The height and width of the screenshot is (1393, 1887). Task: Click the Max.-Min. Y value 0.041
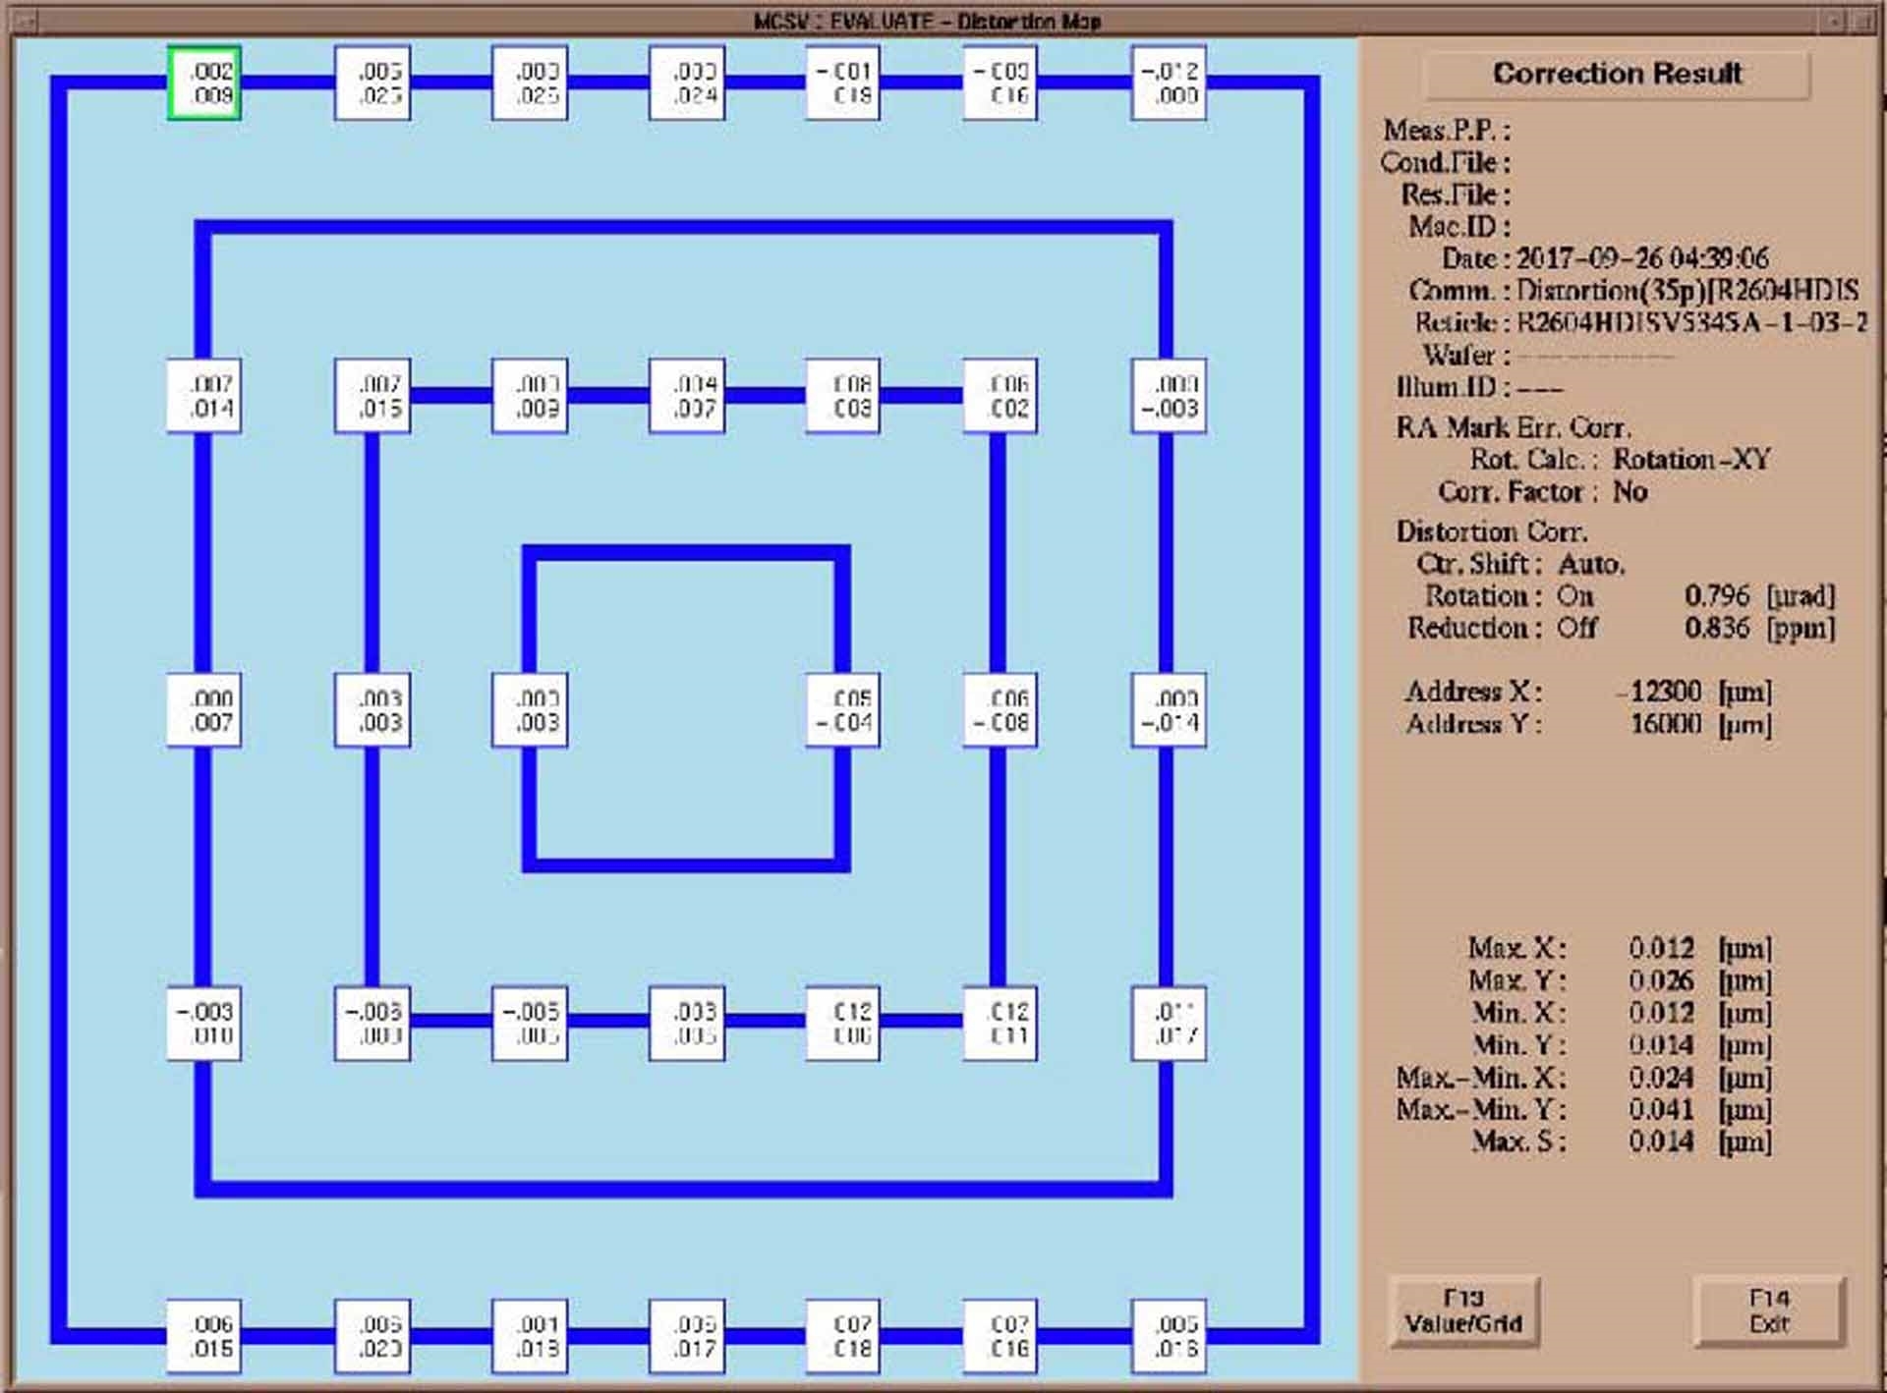pyautogui.click(x=1661, y=1110)
